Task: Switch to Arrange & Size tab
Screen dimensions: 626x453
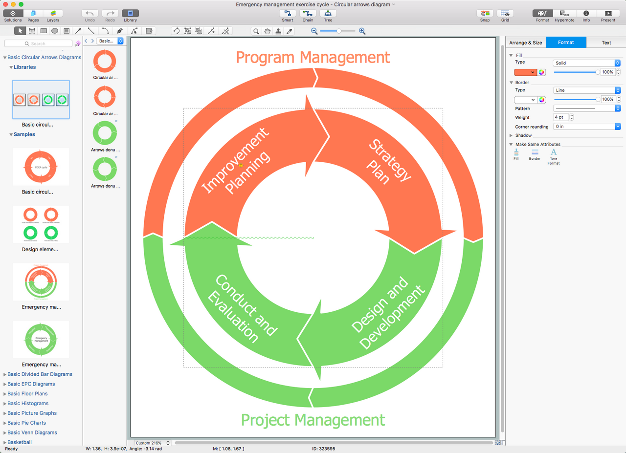Action: point(526,43)
